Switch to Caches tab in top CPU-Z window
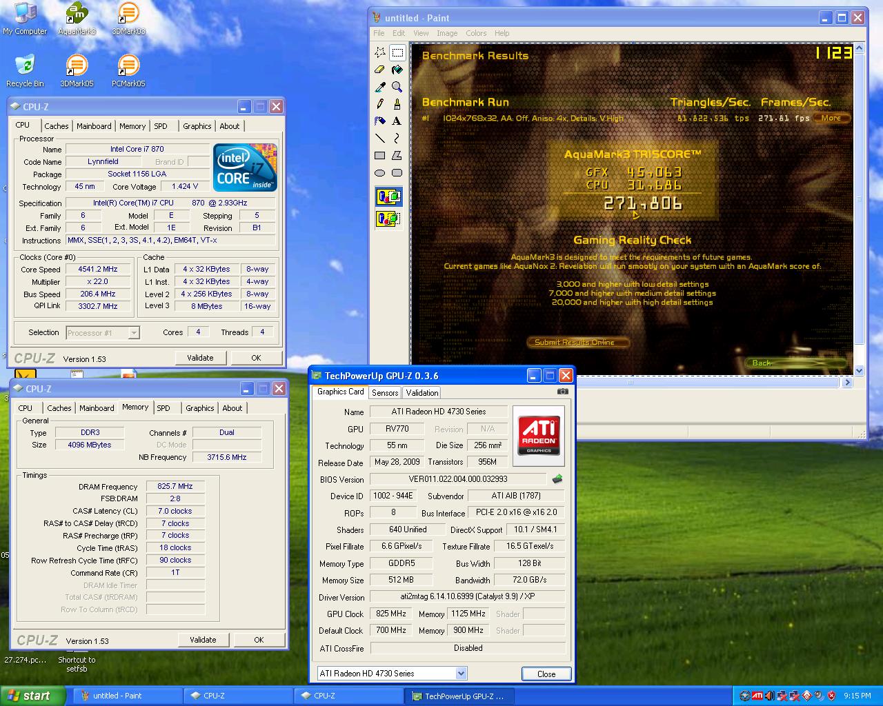Viewport: 883px width, 706px height. pyautogui.click(x=57, y=126)
